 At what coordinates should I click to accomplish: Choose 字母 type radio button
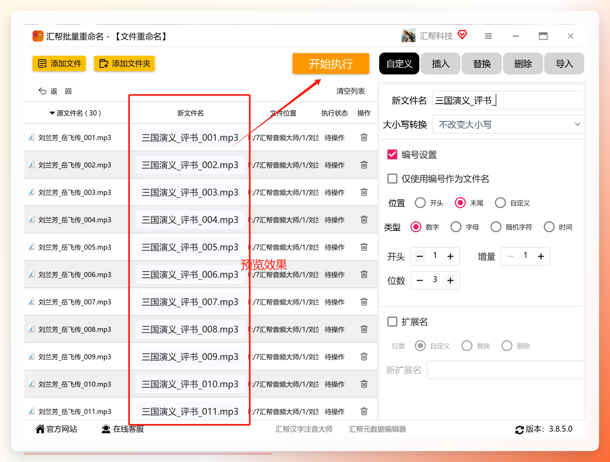pos(456,227)
